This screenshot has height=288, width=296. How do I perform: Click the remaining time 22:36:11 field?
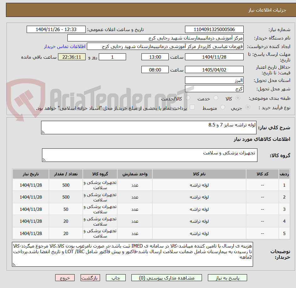[72, 57]
